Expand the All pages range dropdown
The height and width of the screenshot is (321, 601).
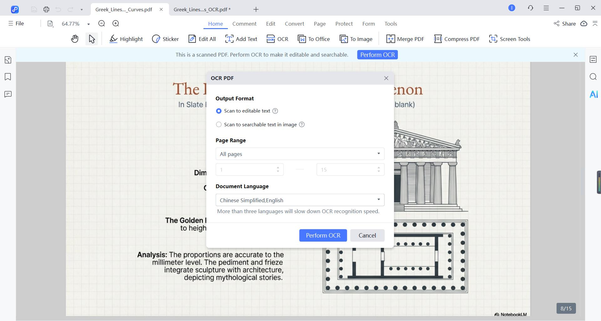(x=300, y=154)
